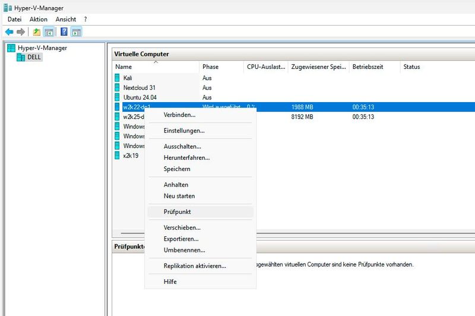Click the Aus phase cell of Kali
475x316 pixels.
point(207,78)
